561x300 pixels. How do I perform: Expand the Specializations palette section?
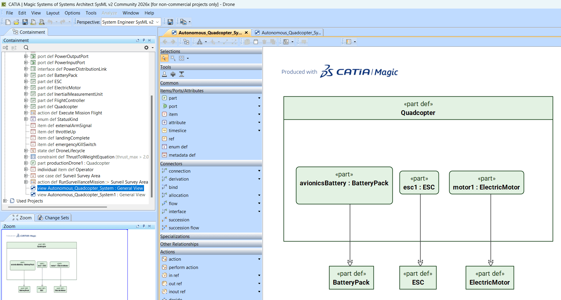tap(211, 236)
